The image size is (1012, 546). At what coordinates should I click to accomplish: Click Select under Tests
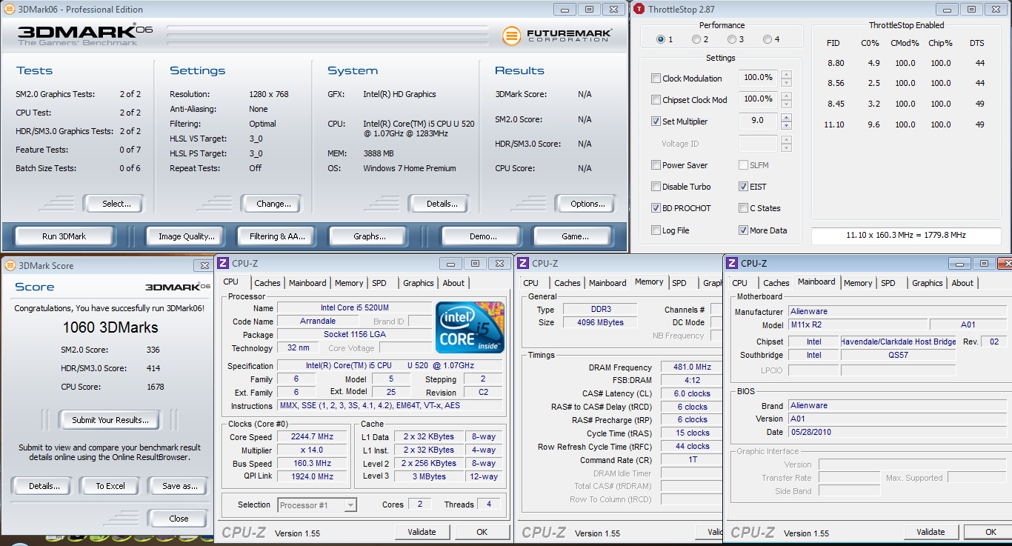[116, 204]
